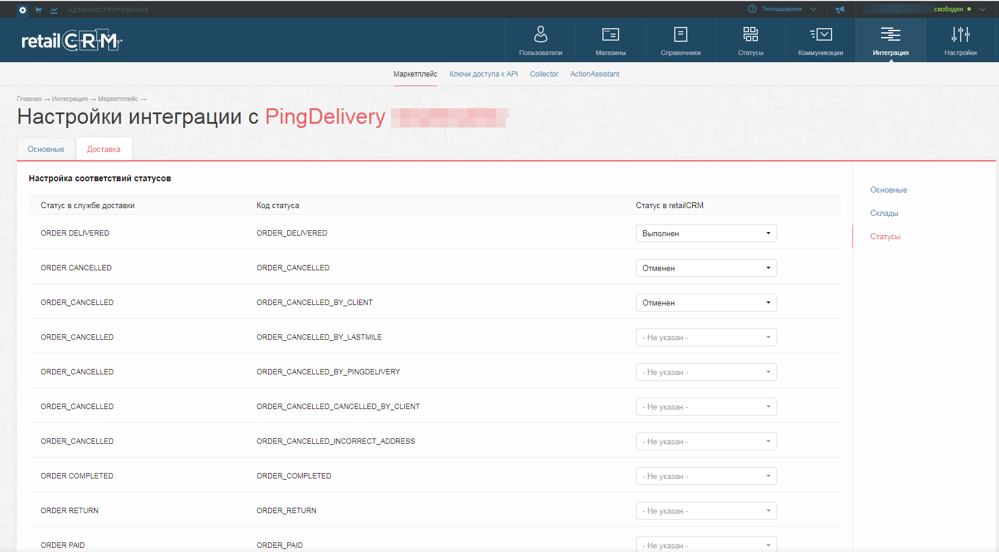Click the 'ORDER RETURN' status name cell
This screenshot has width=999, height=552.
click(x=69, y=511)
